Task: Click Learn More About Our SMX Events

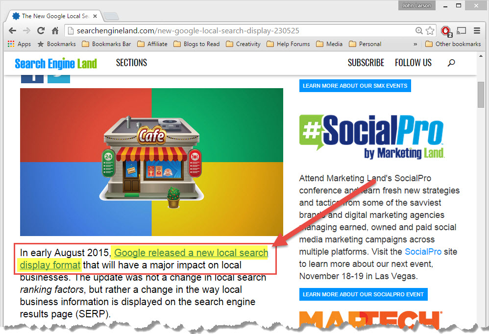Action: click(355, 86)
